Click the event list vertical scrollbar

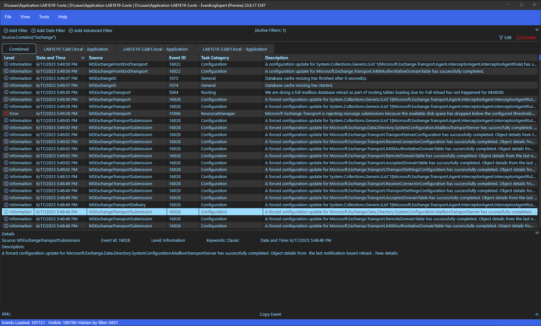coord(540,141)
